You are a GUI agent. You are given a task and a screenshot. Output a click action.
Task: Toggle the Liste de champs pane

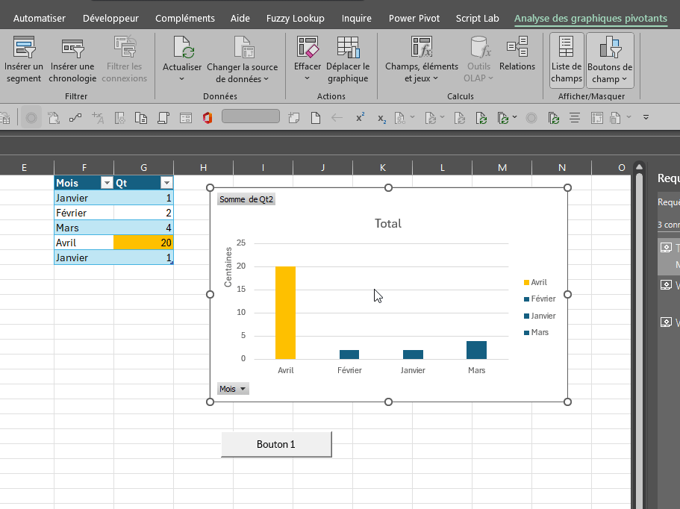point(567,60)
